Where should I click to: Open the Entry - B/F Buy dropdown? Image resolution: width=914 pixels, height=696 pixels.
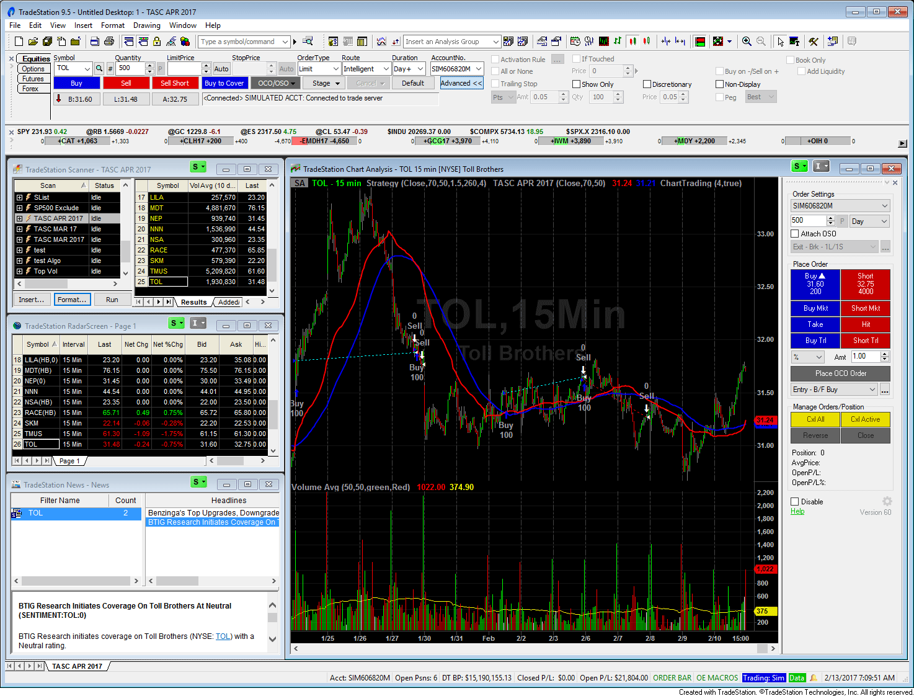[834, 390]
